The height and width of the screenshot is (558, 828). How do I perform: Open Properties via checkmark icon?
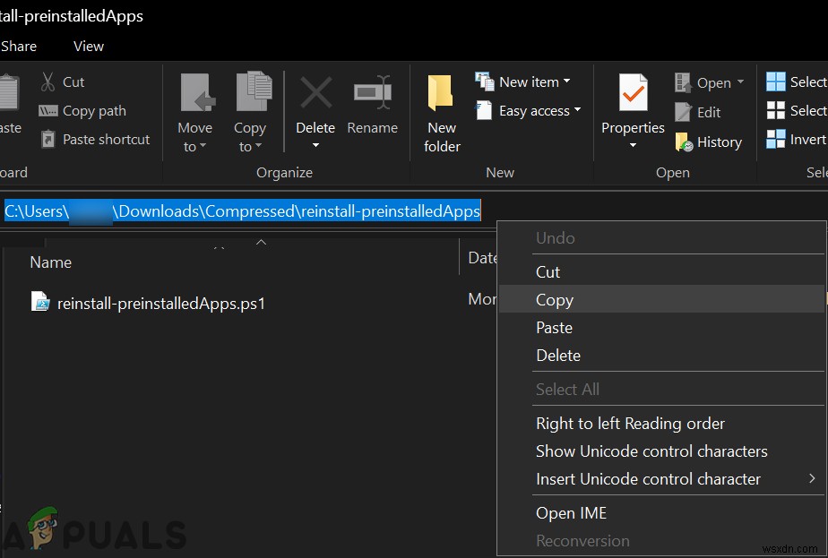[x=633, y=92]
